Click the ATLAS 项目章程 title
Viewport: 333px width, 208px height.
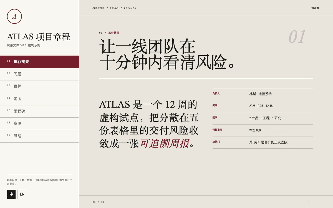pos(39,37)
